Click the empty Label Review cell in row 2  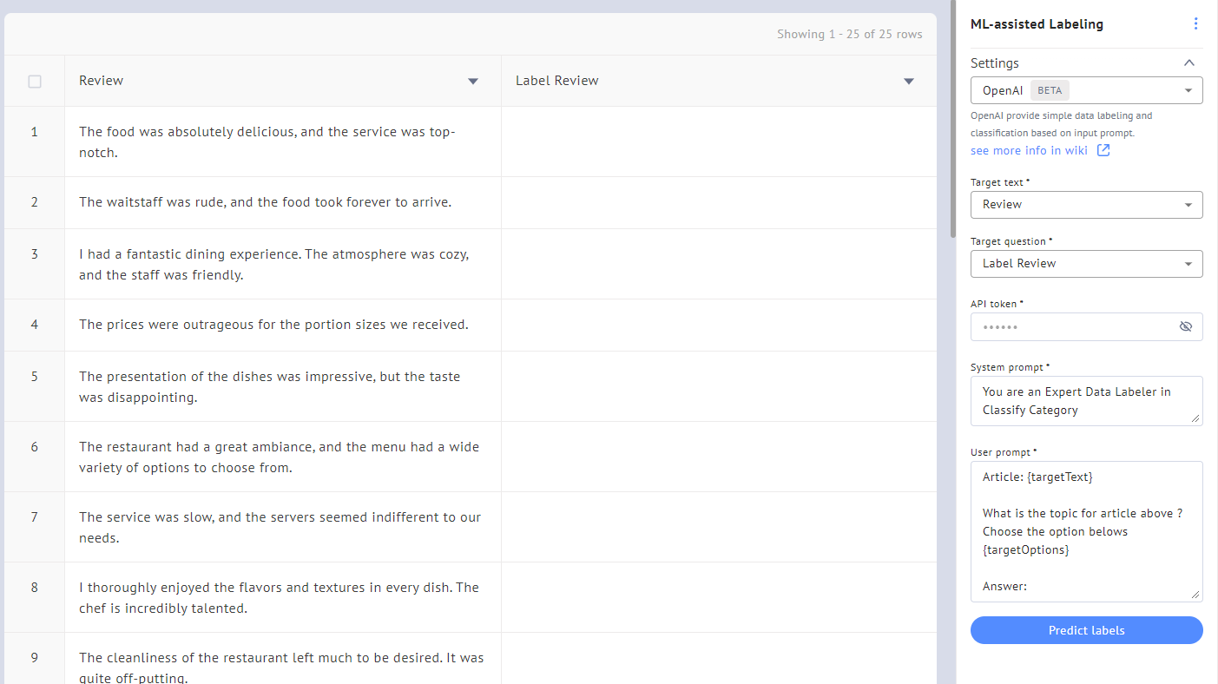click(x=718, y=202)
